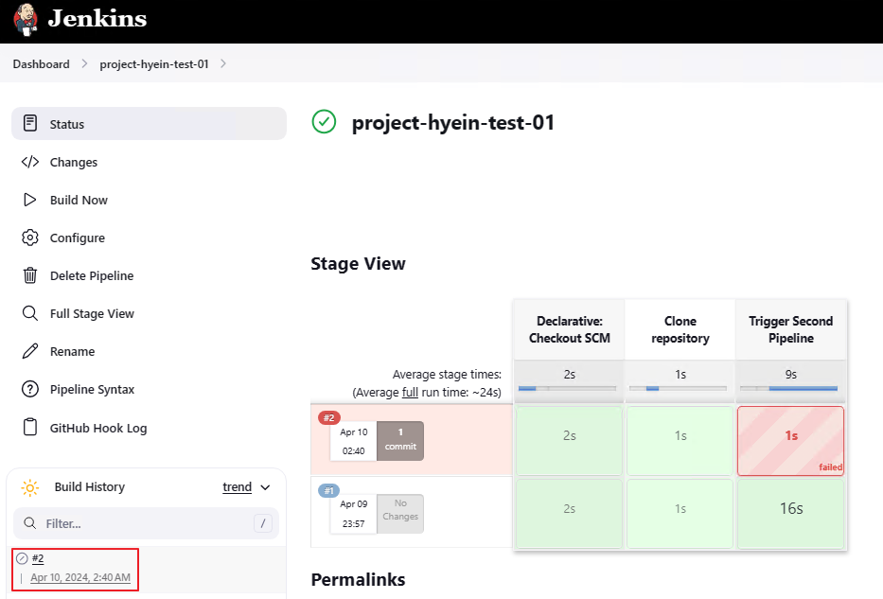Open build #2 Checkout SCM 2s cell

click(x=570, y=441)
